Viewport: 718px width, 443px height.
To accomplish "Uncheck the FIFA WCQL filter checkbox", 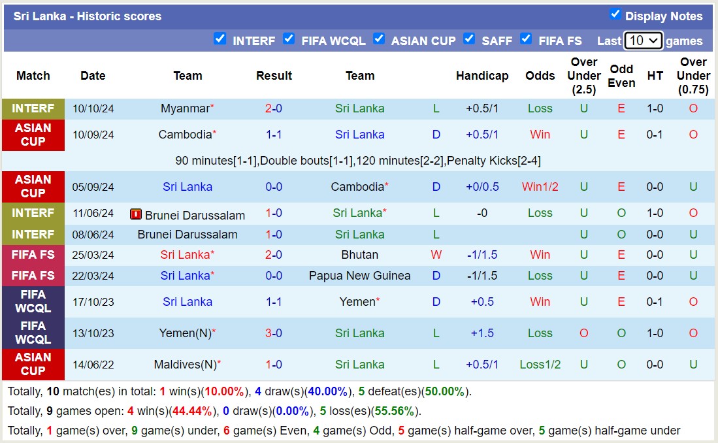I will [x=289, y=39].
